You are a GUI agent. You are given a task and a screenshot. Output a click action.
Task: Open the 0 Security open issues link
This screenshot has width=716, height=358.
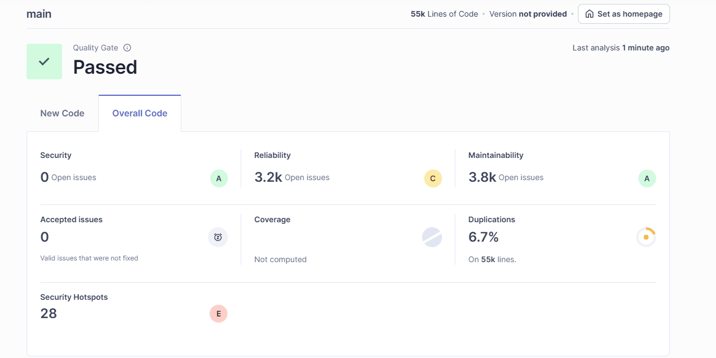click(x=45, y=177)
